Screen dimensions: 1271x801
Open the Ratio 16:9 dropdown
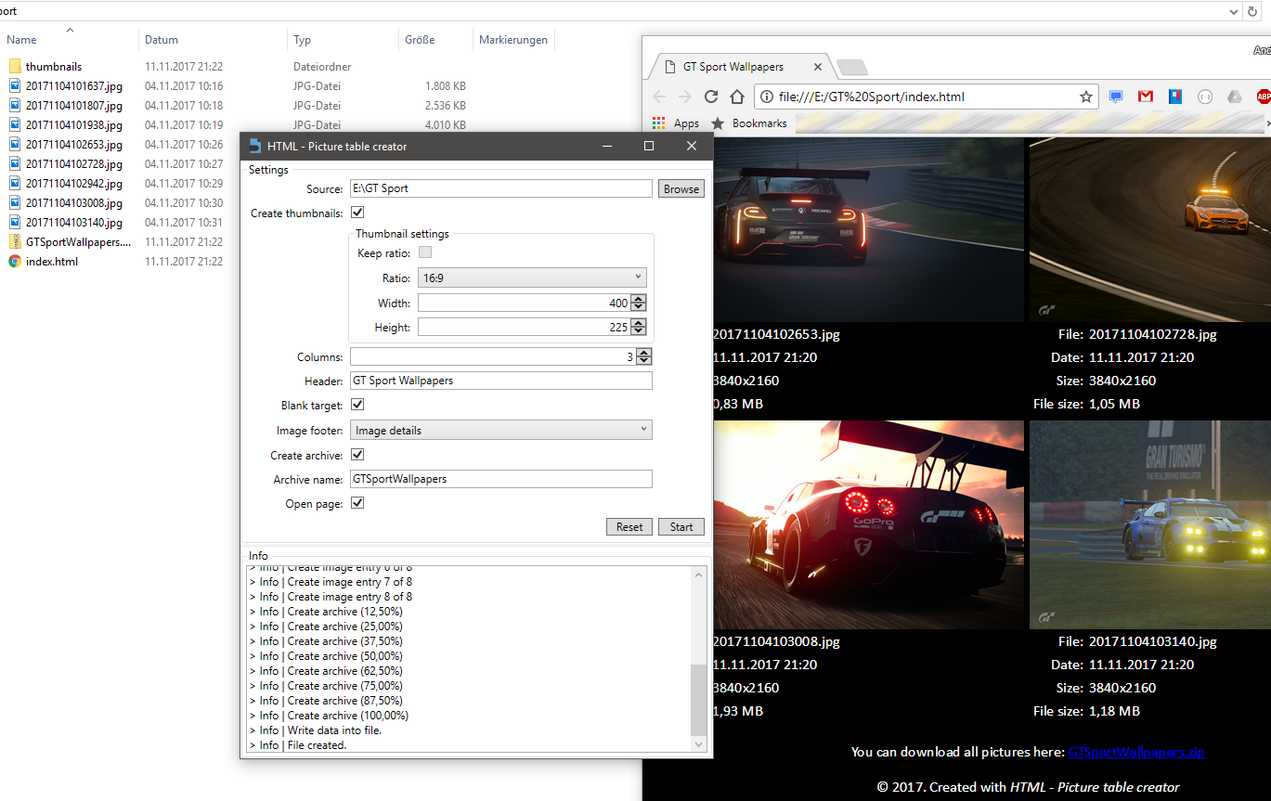coord(532,278)
